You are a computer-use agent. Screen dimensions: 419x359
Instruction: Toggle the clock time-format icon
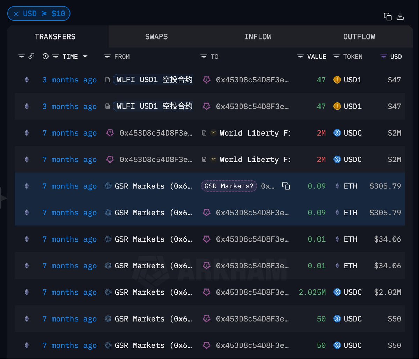tap(45, 56)
